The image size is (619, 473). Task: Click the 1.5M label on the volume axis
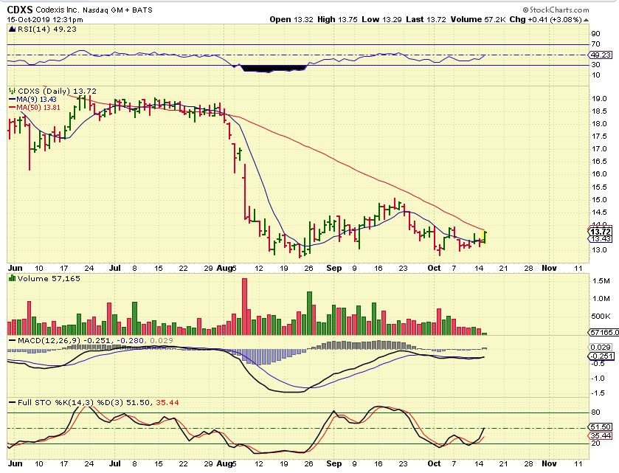click(600, 280)
